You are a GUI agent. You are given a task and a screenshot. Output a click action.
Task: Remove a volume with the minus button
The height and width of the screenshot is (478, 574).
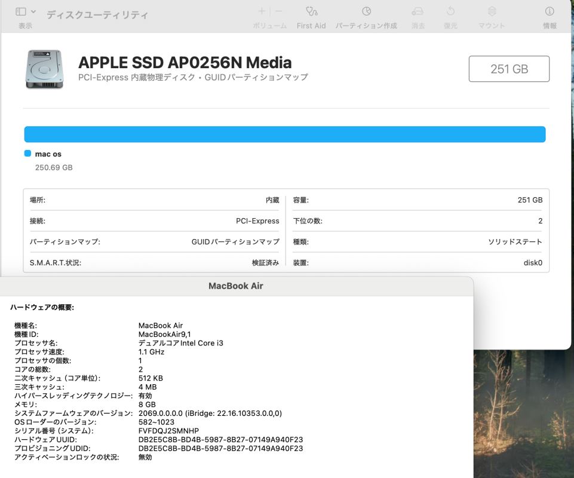[279, 11]
